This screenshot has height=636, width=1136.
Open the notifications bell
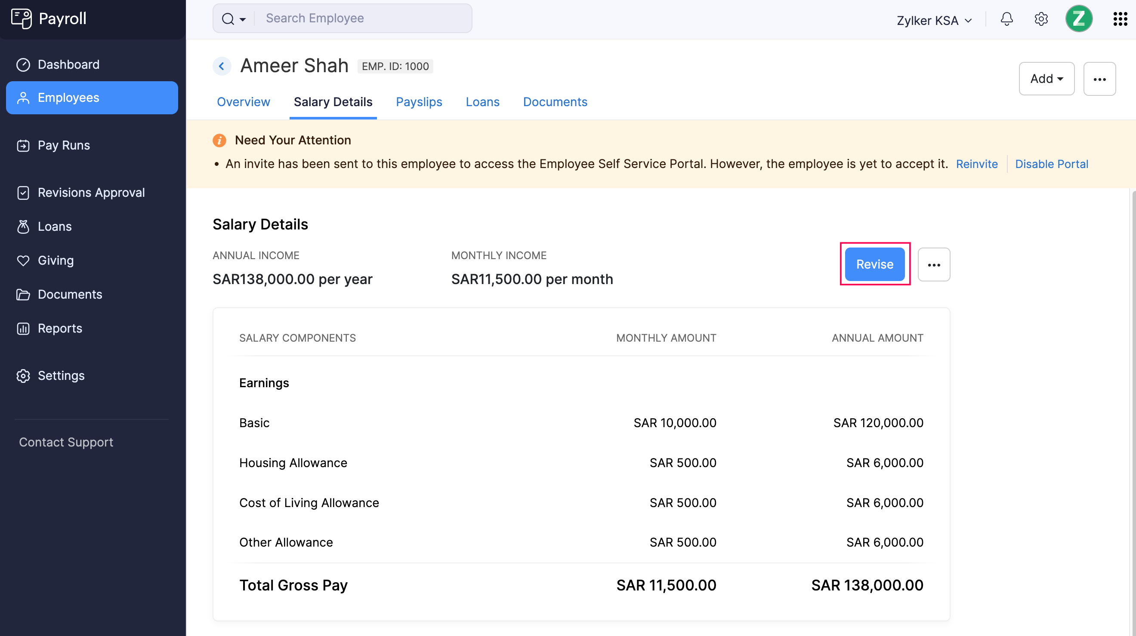point(1006,19)
